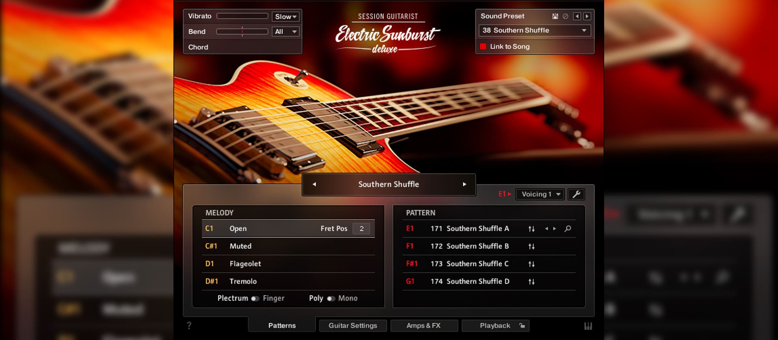778x340 pixels.
Task: Click the Sound Preset label
Action: [x=502, y=16]
